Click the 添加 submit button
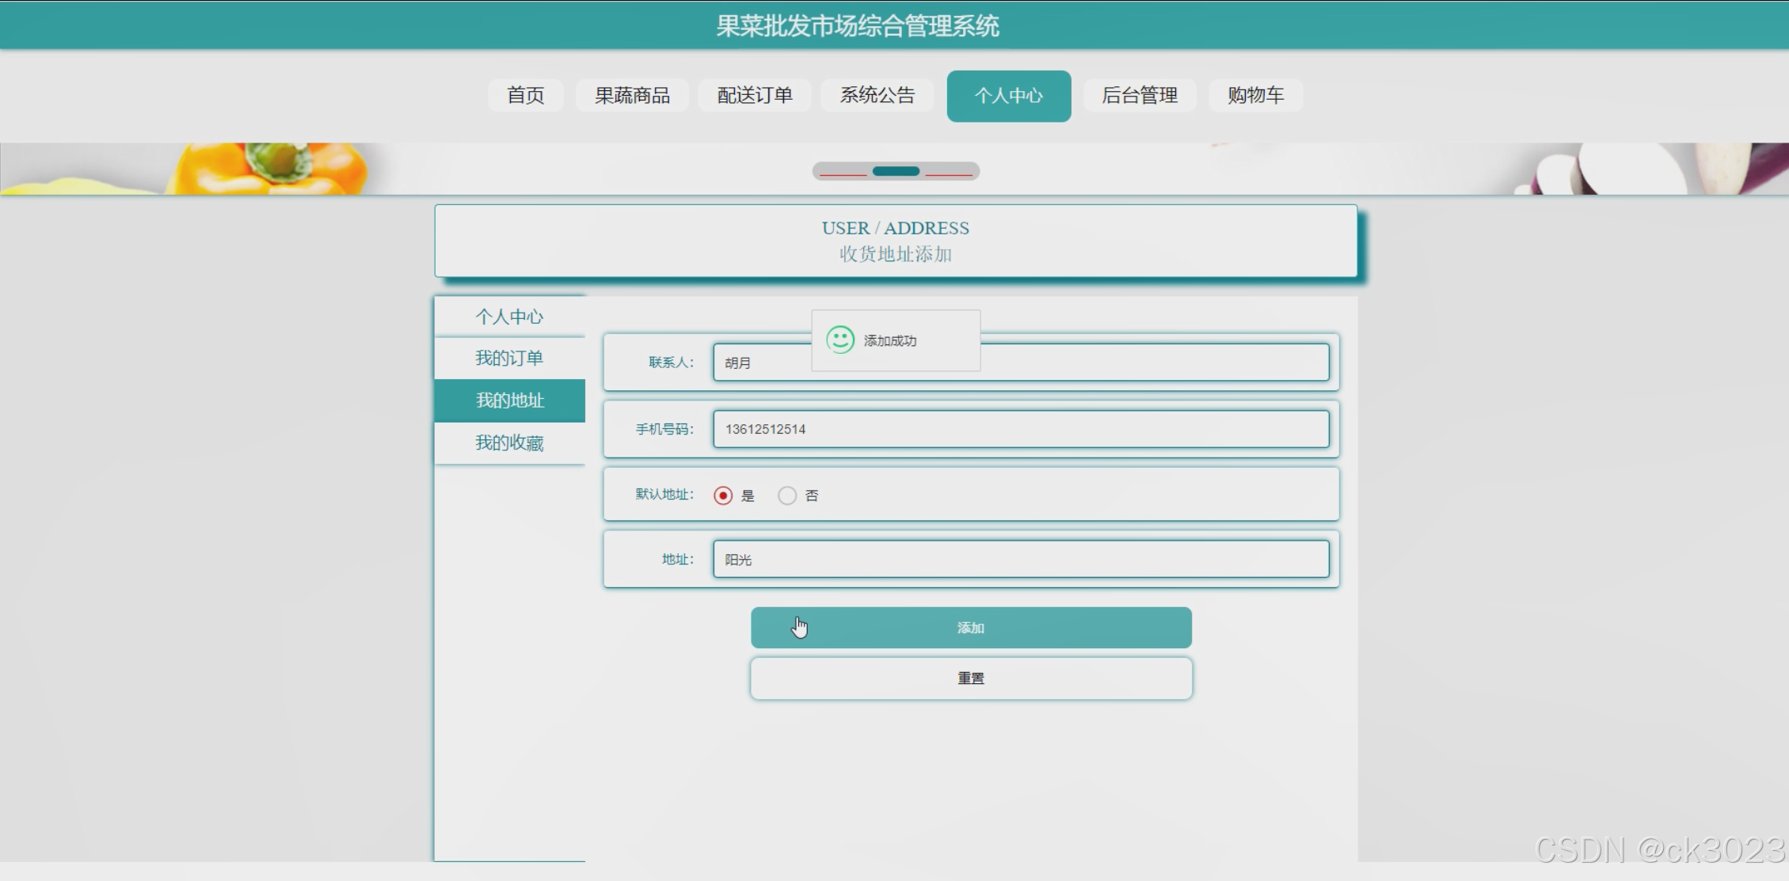1789x881 pixels. pos(970,628)
